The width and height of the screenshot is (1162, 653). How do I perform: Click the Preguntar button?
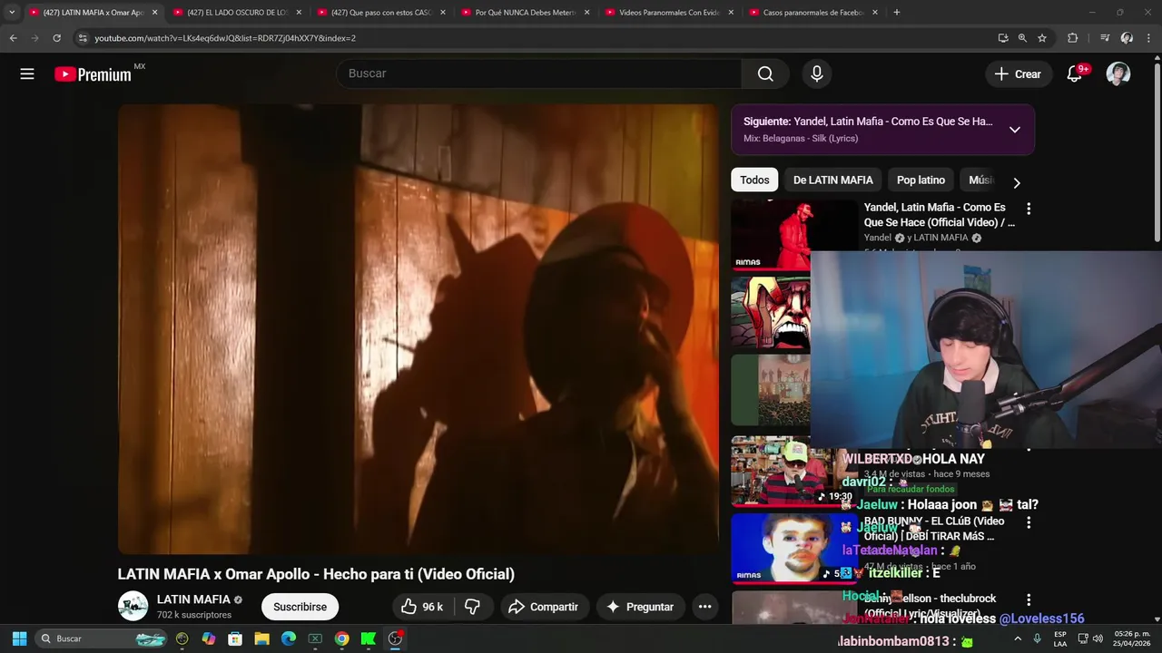click(640, 607)
